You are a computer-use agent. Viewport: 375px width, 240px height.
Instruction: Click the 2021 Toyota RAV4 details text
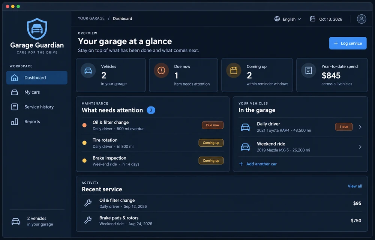284,130
